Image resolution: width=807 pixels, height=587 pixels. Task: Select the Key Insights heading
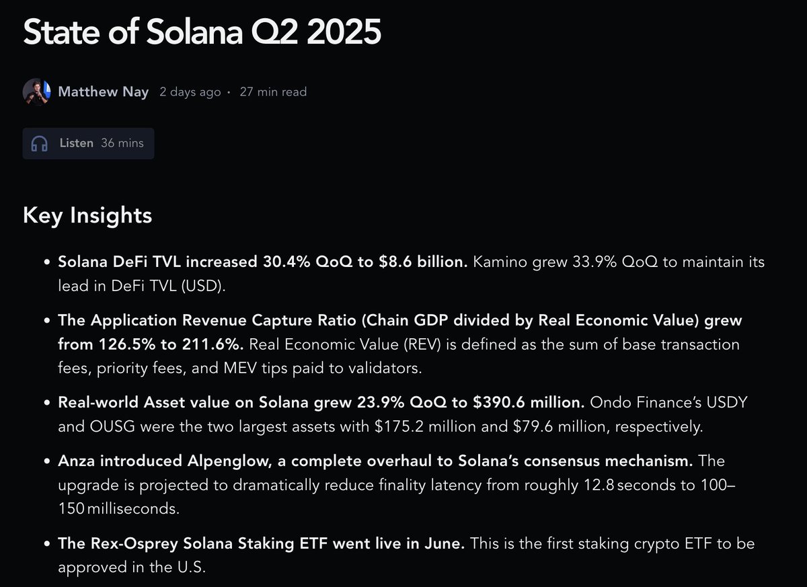pos(87,216)
